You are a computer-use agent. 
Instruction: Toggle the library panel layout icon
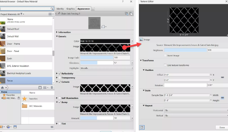pos(40,87)
